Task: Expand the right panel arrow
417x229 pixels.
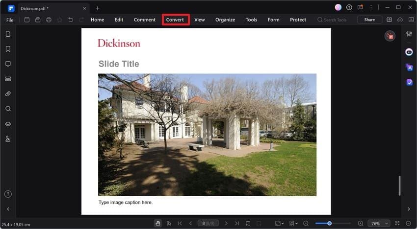Action: pos(409,209)
